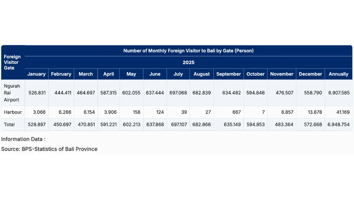
Task: Click the September column header
Action: [x=228, y=74]
